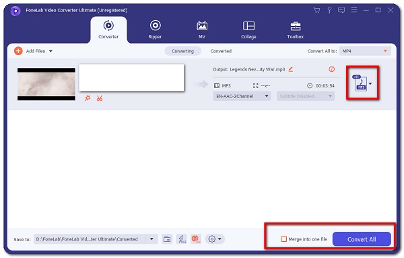The image size is (404, 258).
Task: Open the edit effects wand icon
Action: pos(88,98)
